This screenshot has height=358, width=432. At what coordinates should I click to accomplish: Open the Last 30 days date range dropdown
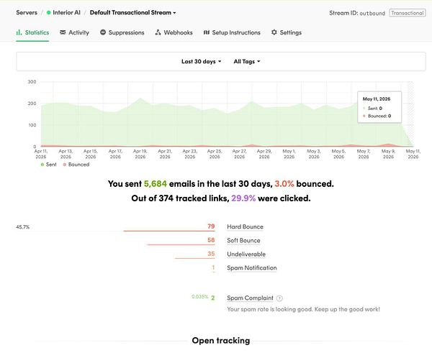pyautogui.click(x=202, y=61)
